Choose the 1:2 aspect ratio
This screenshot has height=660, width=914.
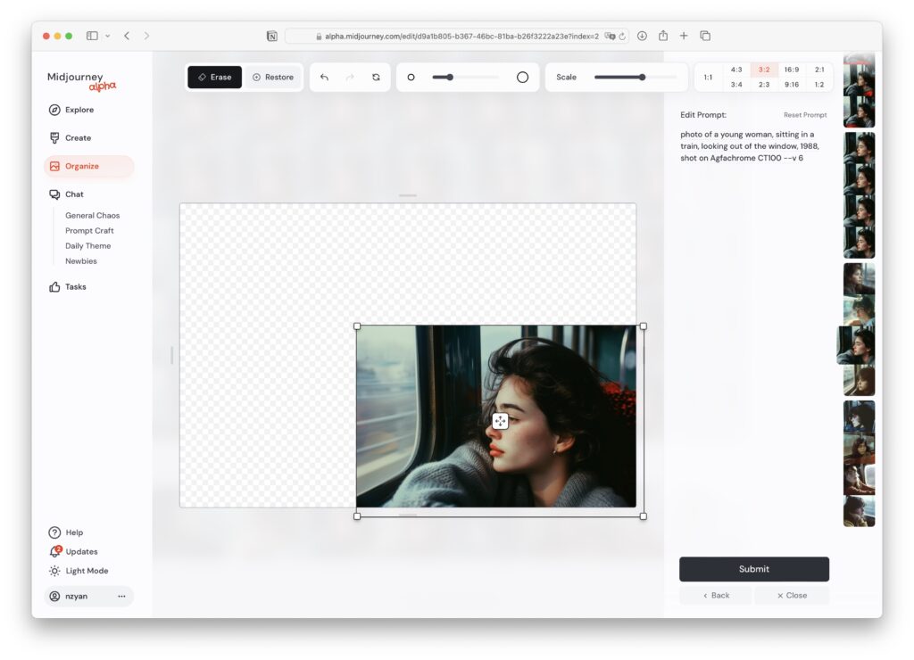tap(819, 85)
